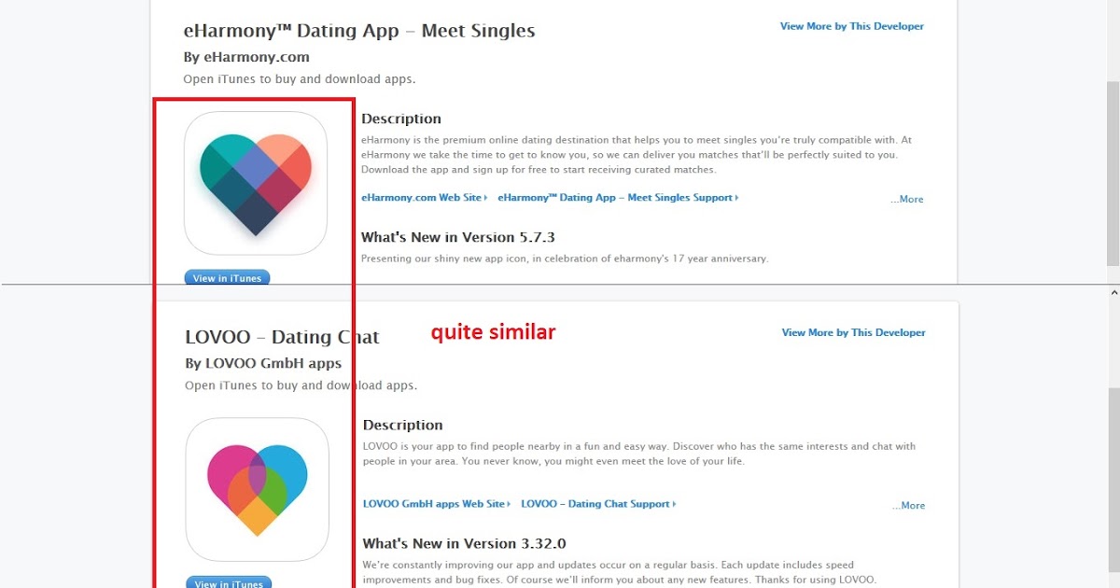Expand the LOVOO description with ...More
Image resolution: width=1120 pixels, height=588 pixels.
click(x=908, y=506)
